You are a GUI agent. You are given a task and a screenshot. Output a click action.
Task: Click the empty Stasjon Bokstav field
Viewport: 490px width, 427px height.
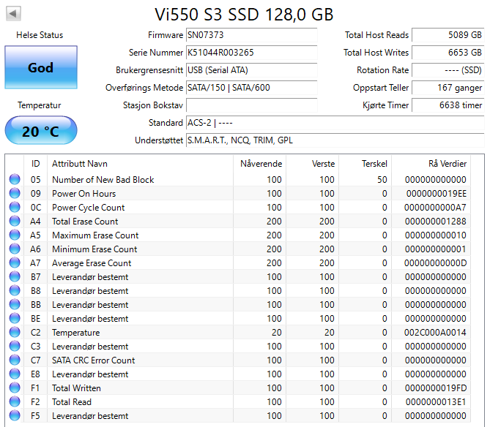[251, 105]
